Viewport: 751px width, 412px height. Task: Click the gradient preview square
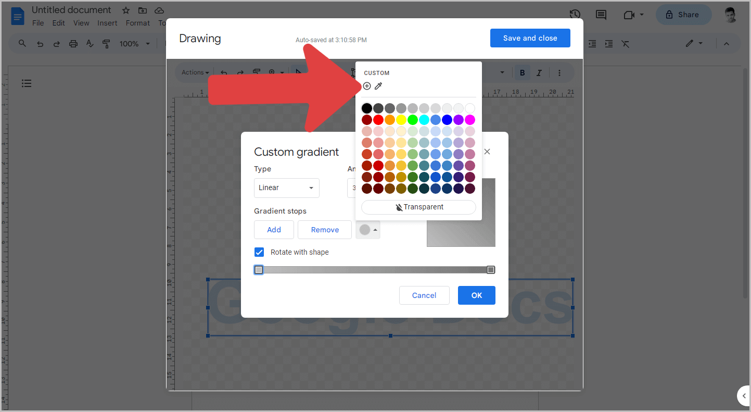(x=461, y=213)
